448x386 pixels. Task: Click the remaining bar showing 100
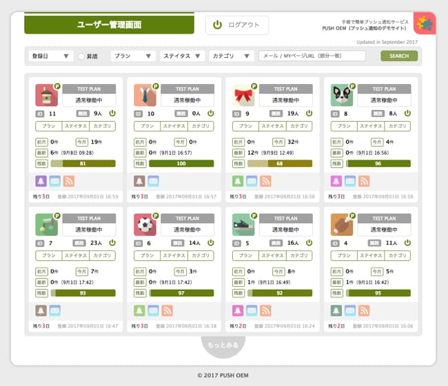(181, 164)
